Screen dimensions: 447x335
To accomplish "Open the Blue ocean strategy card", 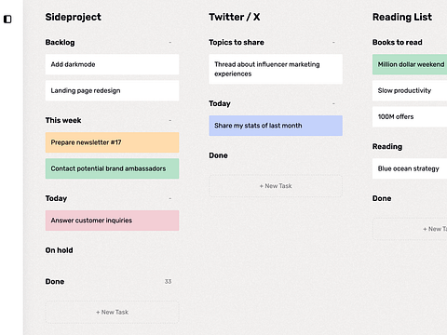I will coord(410,168).
